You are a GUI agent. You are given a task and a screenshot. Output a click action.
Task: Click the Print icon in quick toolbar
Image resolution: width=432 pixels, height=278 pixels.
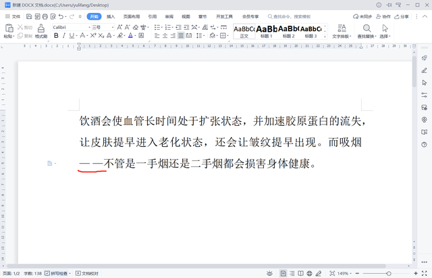pos(45,16)
